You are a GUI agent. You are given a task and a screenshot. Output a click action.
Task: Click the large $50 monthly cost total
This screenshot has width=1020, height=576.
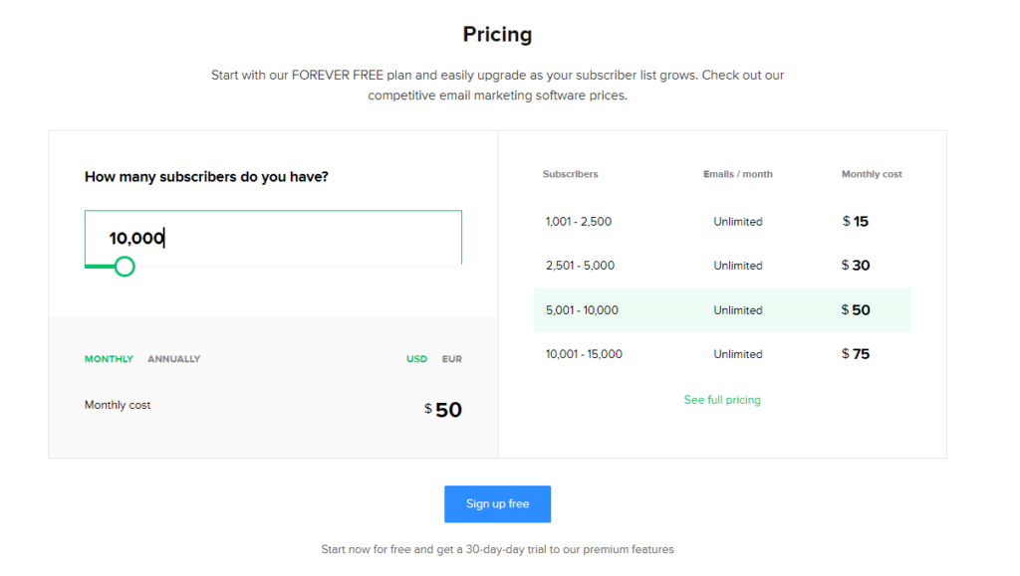pyautogui.click(x=443, y=410)
